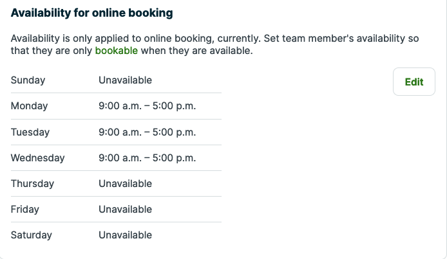The height and width of the screenshot is (259, 447).
Task: Select the Sunday day label
Action: [28, 80]
